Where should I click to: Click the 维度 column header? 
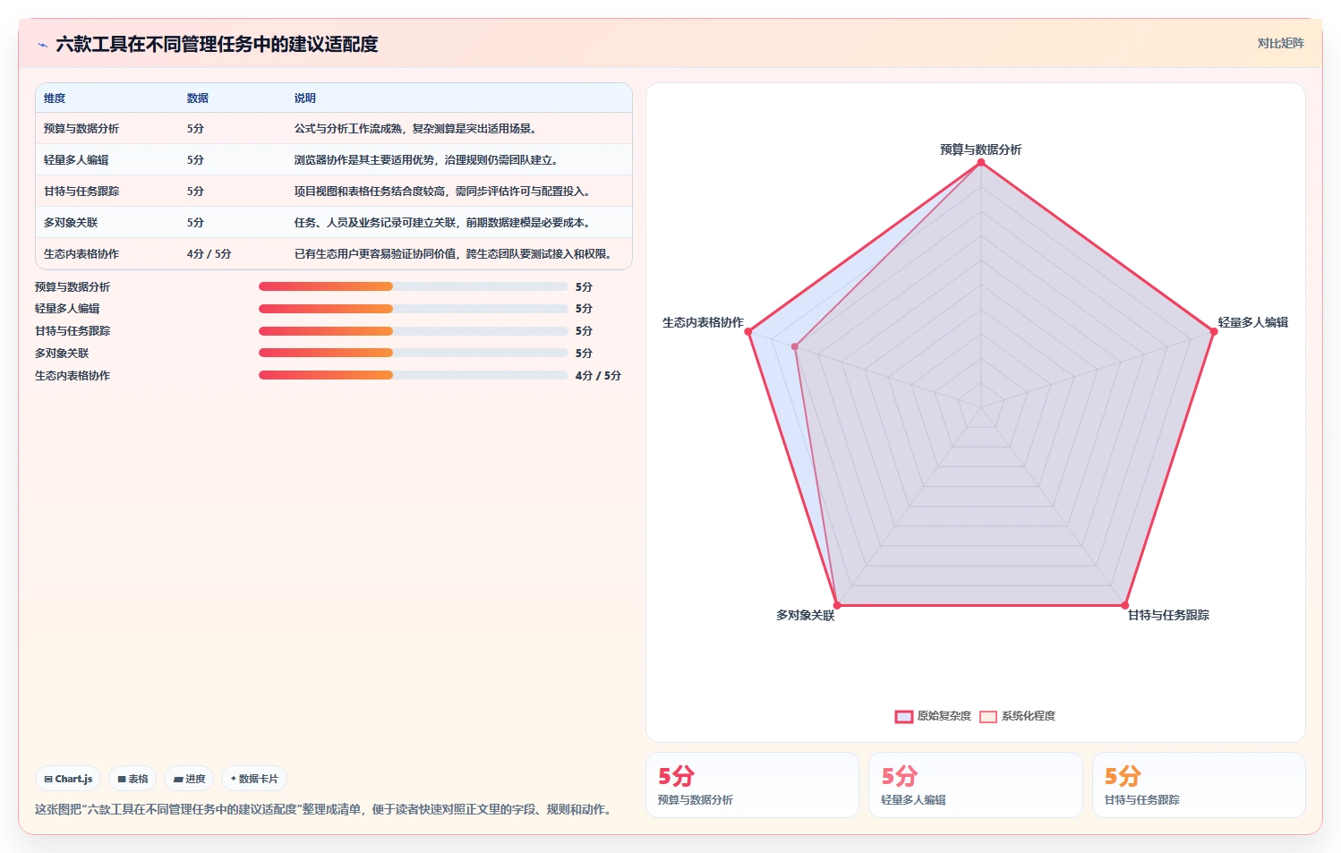55,98
